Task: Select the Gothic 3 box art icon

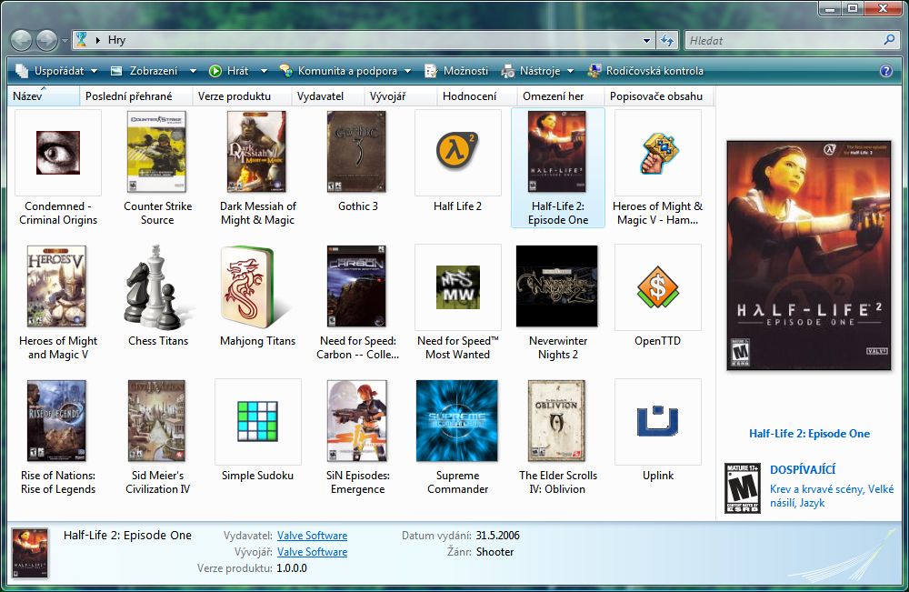Action: pos(356,152)
